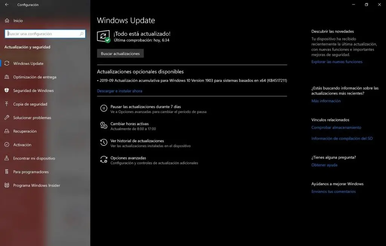Click the back arrow icon in title bar
386x246 pixels.
tap(7, 5)
